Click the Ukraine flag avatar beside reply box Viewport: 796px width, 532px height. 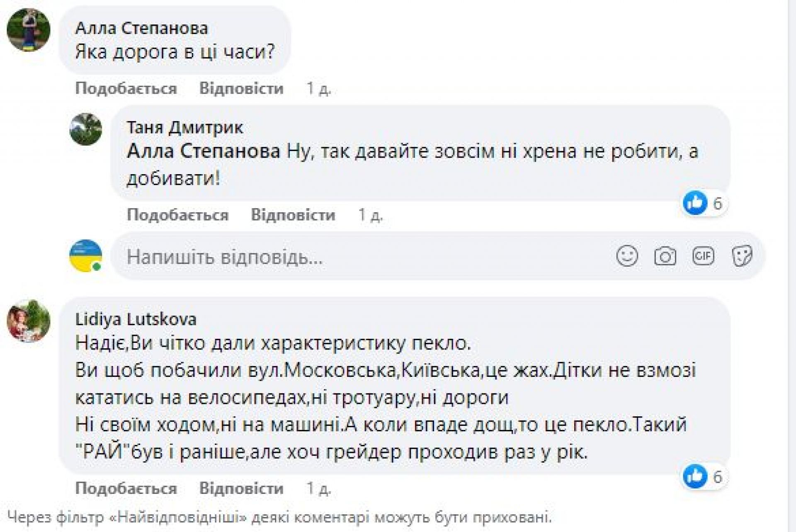coord(85,256)
